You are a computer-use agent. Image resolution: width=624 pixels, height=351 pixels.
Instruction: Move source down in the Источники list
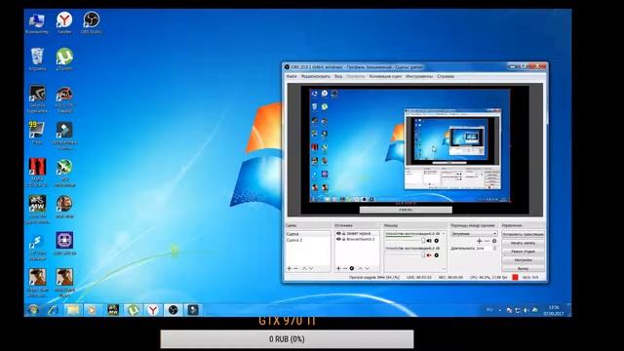(367, 269)
